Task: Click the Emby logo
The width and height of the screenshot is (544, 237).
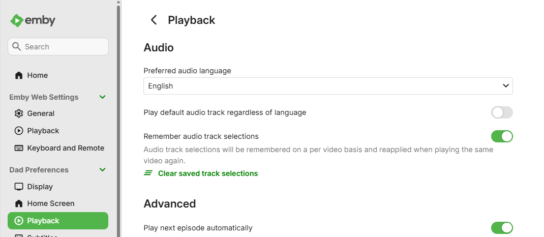Action: tap(33, 20)
